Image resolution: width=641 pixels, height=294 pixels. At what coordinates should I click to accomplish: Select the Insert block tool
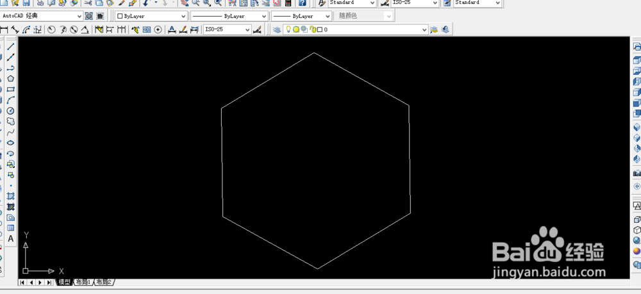tap(11, 164)
